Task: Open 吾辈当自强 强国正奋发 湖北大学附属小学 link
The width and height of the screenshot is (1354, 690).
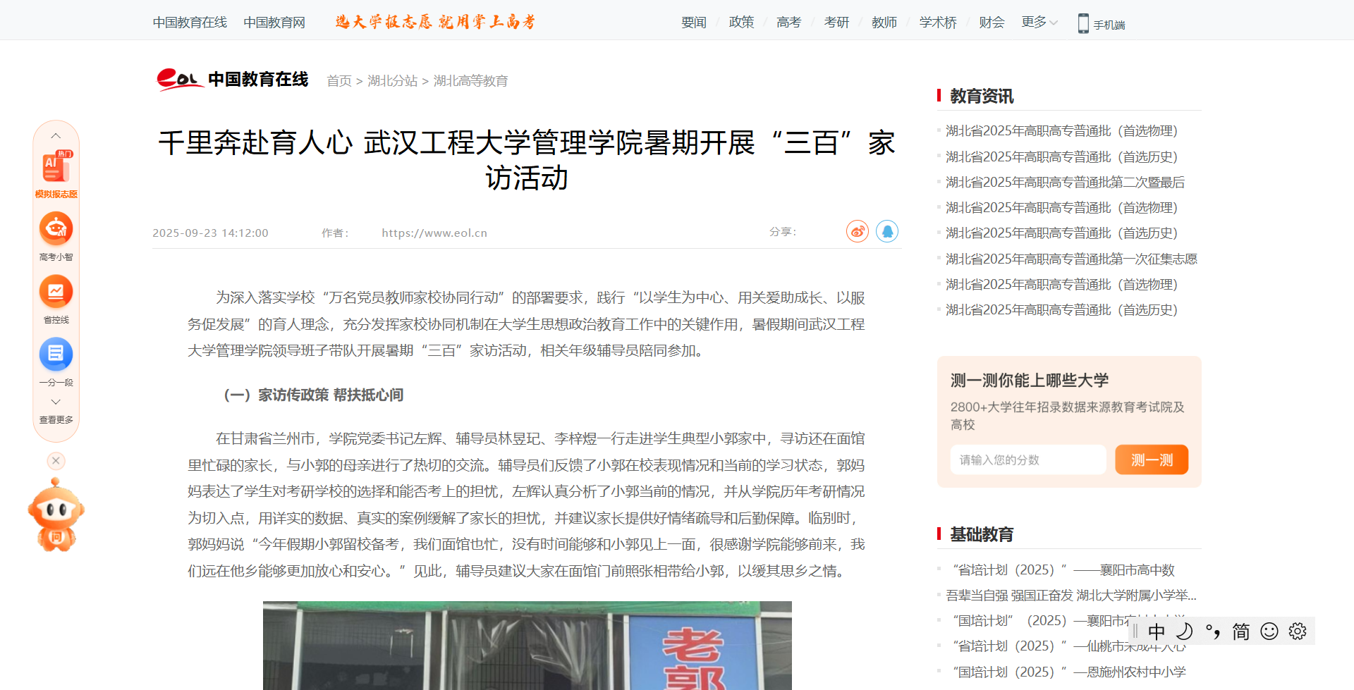Action: pyautogui.click(x=1071, y=596)
